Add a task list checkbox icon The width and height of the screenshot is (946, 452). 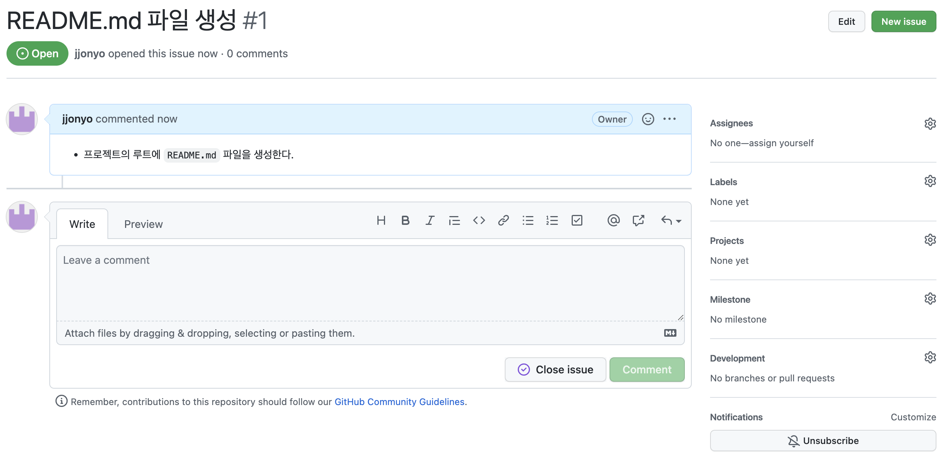click(x=577, y=221)
